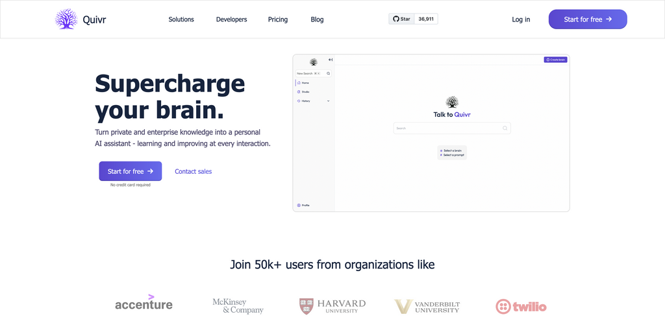Click the Log in link
The height and width of the screenshot is (323, 665).
pyautogui.click(x=521, y=19)
